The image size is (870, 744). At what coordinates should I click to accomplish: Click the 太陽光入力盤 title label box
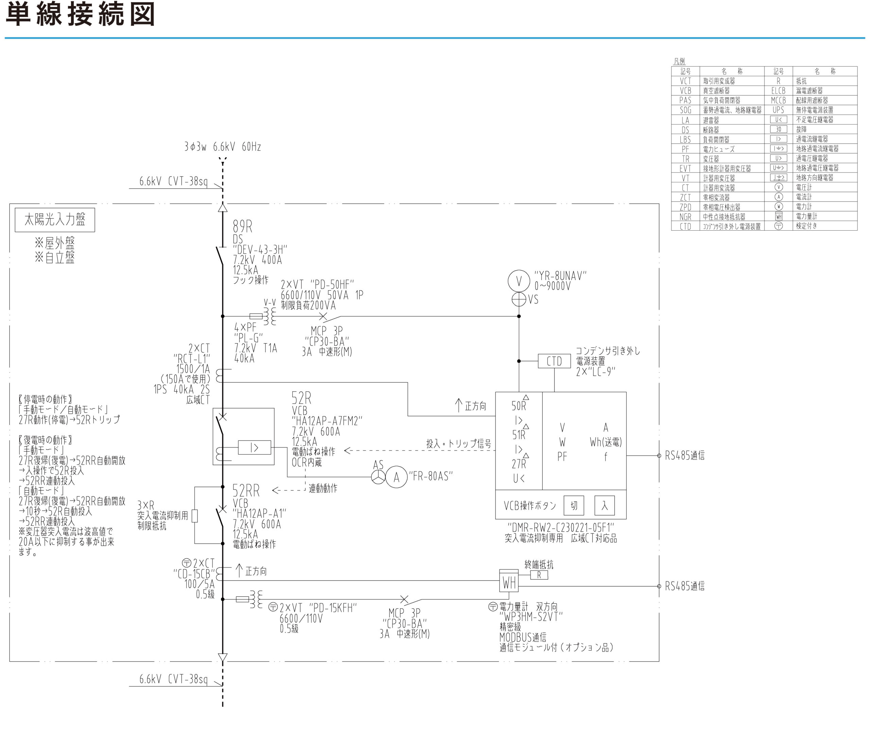point(55,219)
